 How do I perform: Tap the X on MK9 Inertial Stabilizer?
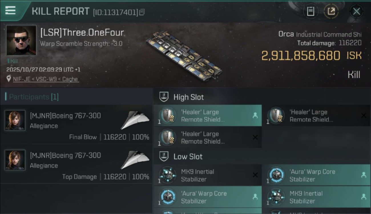coord(255,175)
